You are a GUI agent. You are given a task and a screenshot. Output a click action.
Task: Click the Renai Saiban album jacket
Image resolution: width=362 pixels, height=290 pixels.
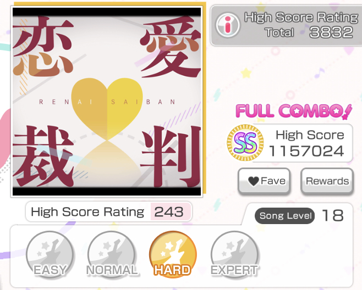[107, 102]
